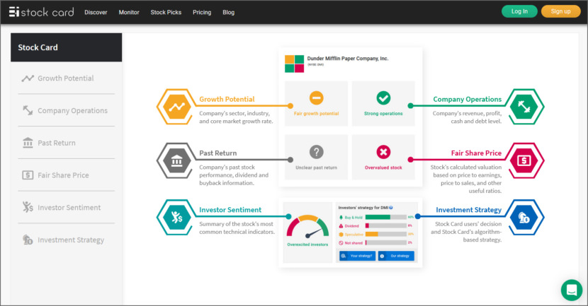This screenshot has width=588, height=306.
Task: Click the orange minus fair growth icon
Action: coord(317,98)
